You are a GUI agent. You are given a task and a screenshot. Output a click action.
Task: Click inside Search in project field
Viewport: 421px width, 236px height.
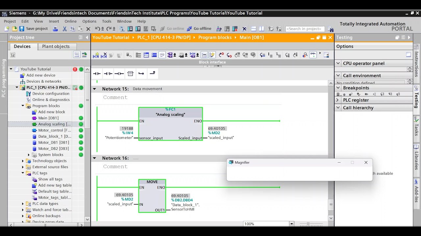tap(305, 29)
